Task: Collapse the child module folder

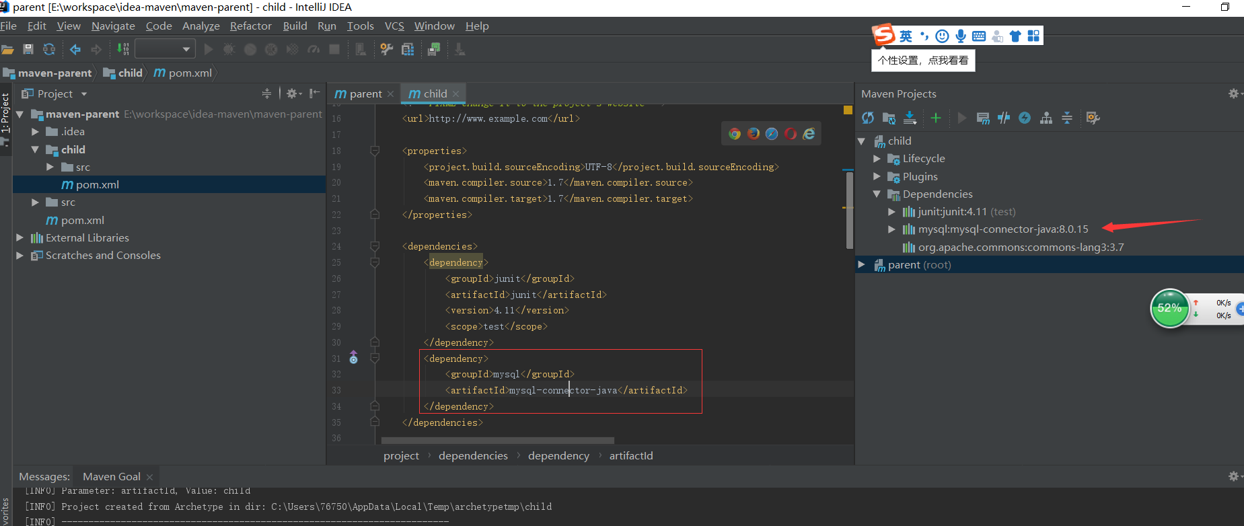Action: 35,149
